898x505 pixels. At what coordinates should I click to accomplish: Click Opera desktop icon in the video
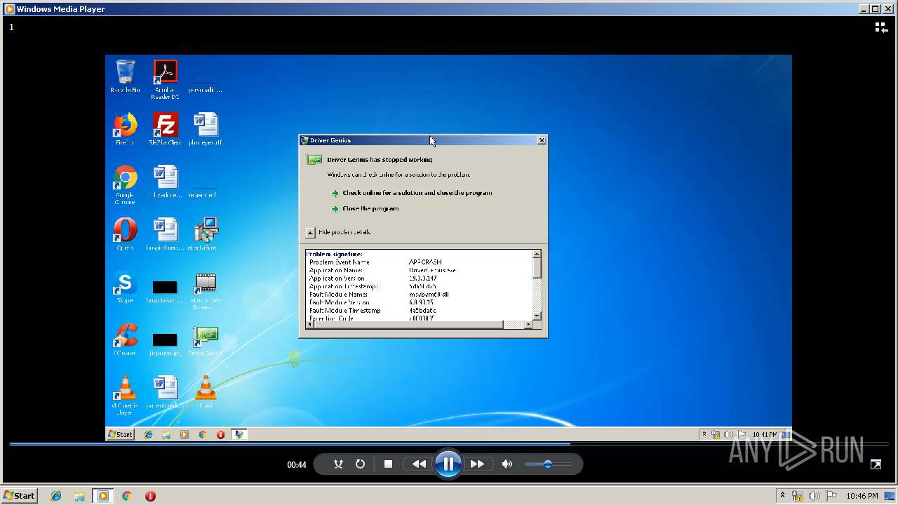click(125, 234)
